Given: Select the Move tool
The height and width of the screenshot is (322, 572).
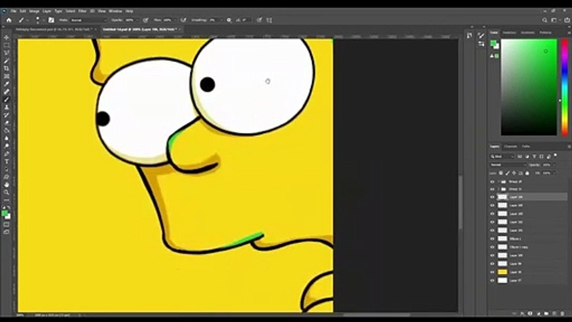Looking at the screenshot, I should click(7, 38).
